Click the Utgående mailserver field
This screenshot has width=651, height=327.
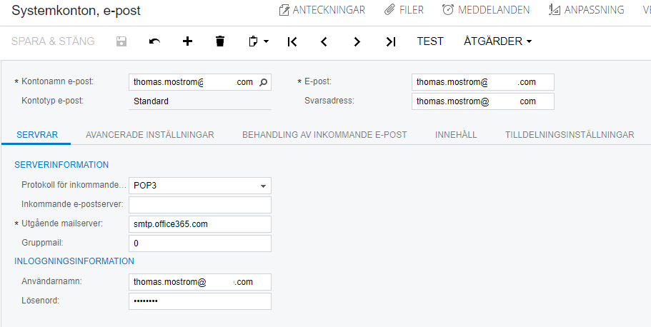click(200, 224)
